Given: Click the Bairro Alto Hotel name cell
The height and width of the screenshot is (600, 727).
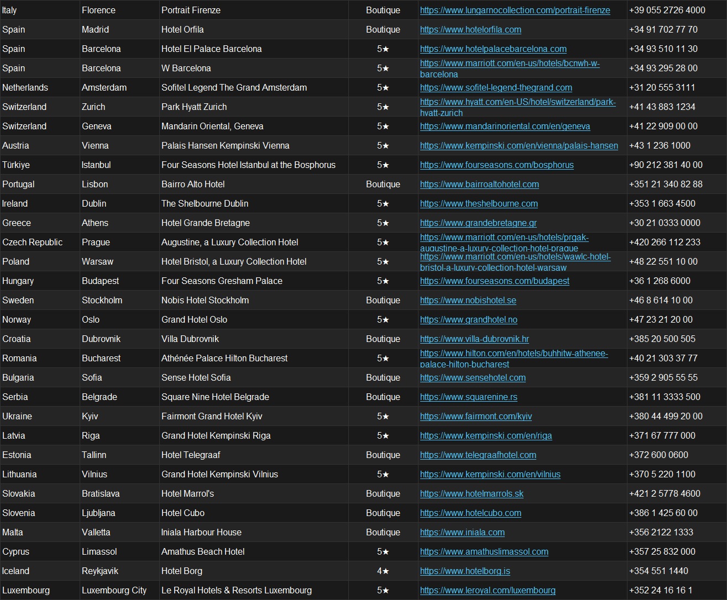Looking at the screenshot, I should [254, 184].
